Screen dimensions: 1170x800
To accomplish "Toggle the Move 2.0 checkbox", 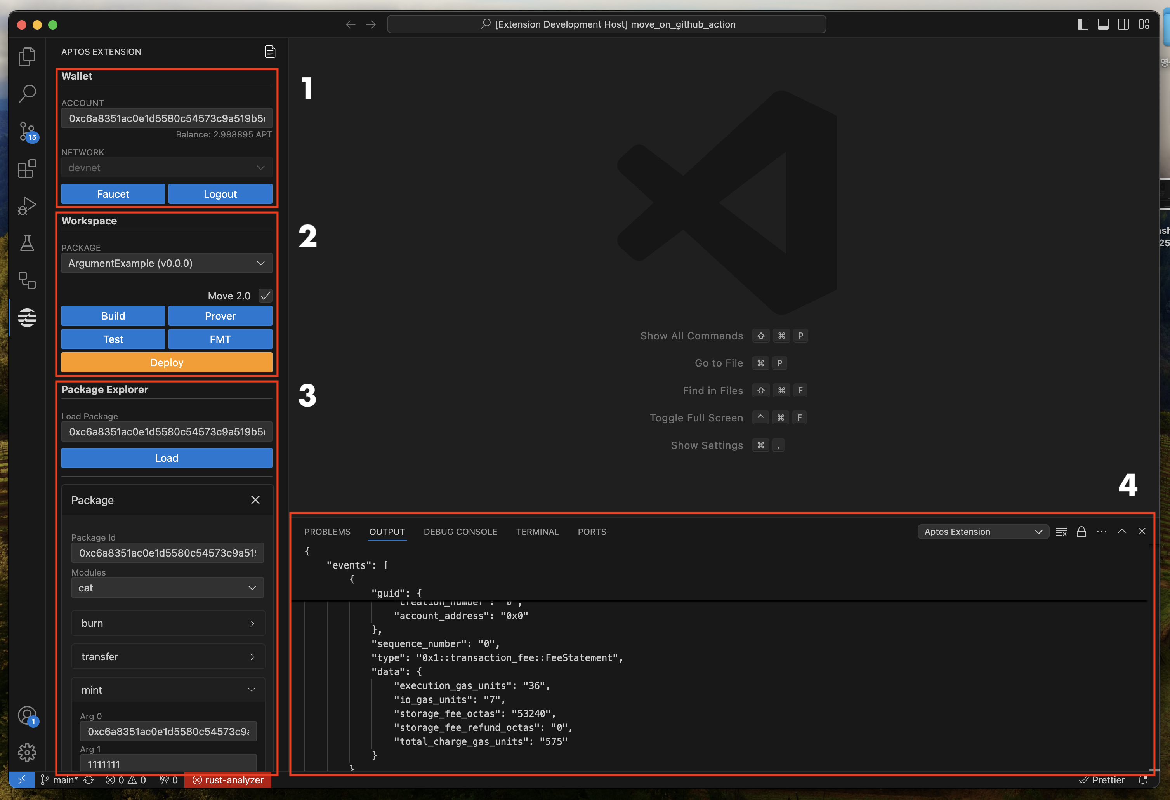I will click(x=265, y=296).
